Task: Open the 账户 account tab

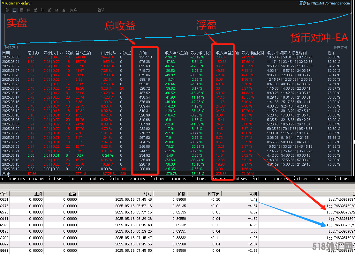Action: 73,10
